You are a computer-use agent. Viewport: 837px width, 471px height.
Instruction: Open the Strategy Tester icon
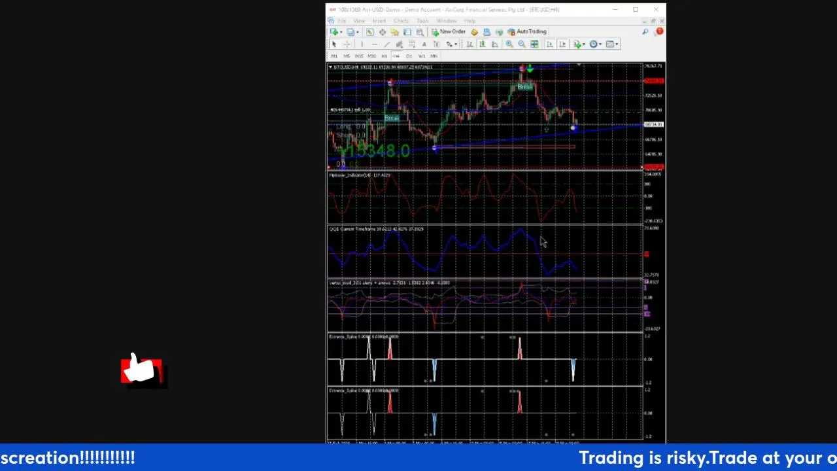tap(420, 32)
